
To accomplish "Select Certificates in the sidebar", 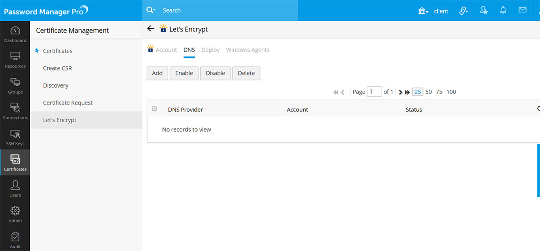I will [15, 163].
